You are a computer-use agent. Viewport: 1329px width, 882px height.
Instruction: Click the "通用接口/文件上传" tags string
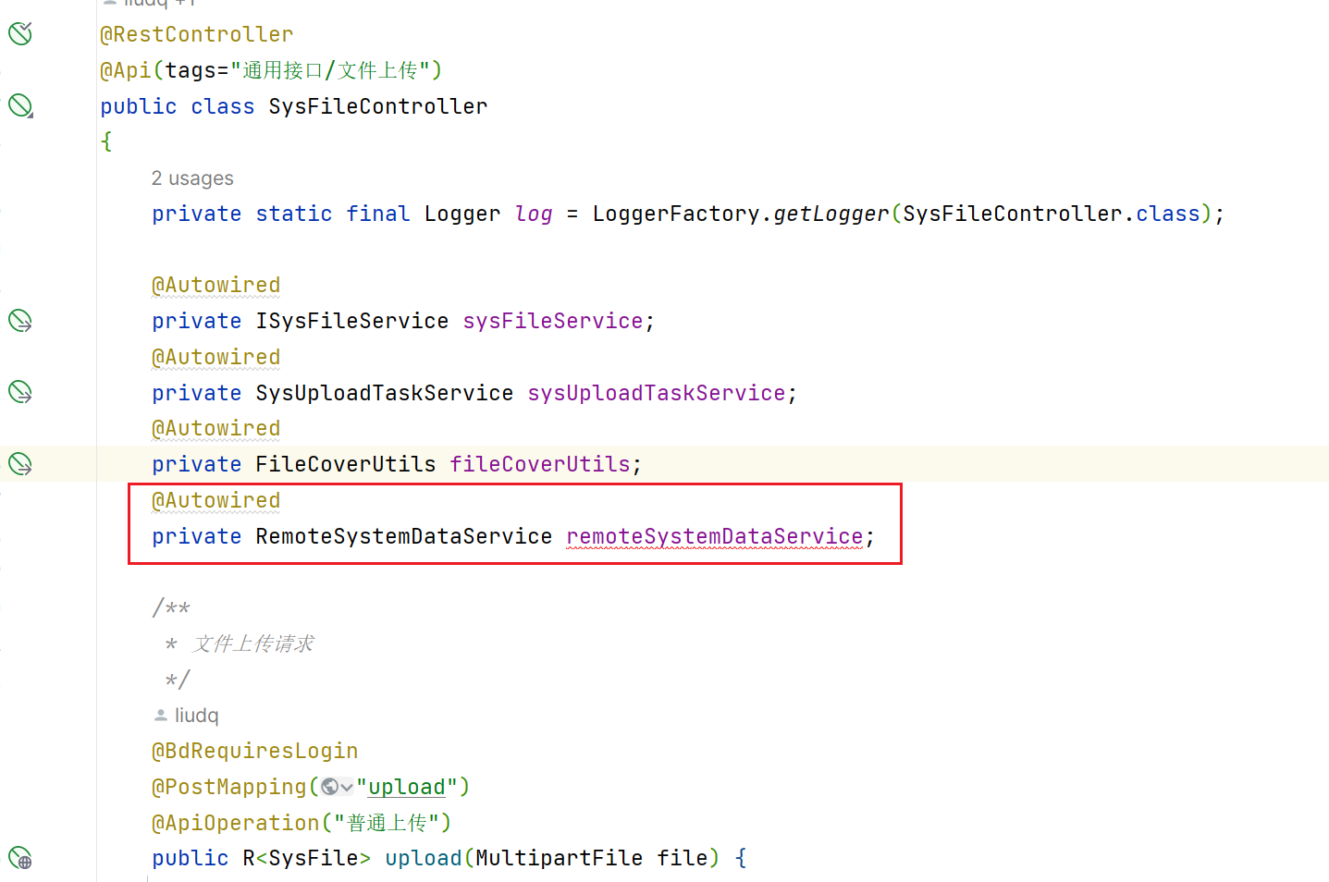pyautogui.click(x=330, y=70)
